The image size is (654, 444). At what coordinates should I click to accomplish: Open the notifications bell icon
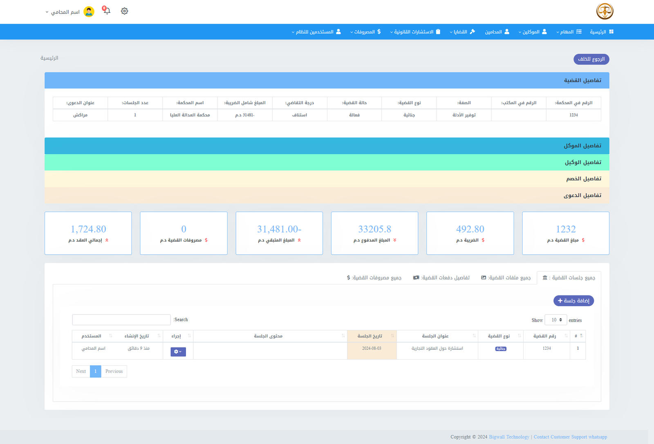(107, 11)
